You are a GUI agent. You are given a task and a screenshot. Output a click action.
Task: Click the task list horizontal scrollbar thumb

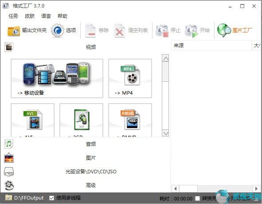point(188,189)
